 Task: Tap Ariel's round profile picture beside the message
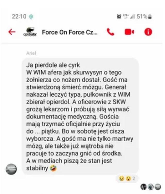click(x=11, y=169)
